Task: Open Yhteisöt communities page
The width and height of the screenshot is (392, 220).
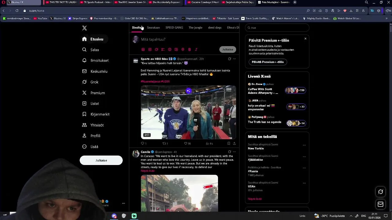Action: pos(93,125)
